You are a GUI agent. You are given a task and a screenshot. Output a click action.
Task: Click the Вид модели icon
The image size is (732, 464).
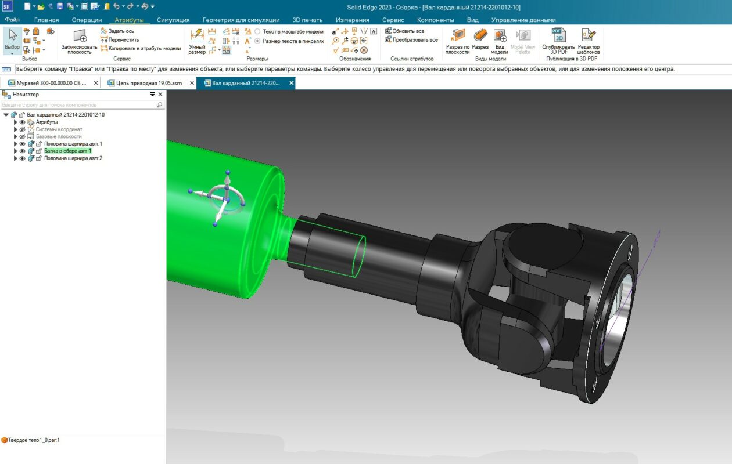click(500, 41)
